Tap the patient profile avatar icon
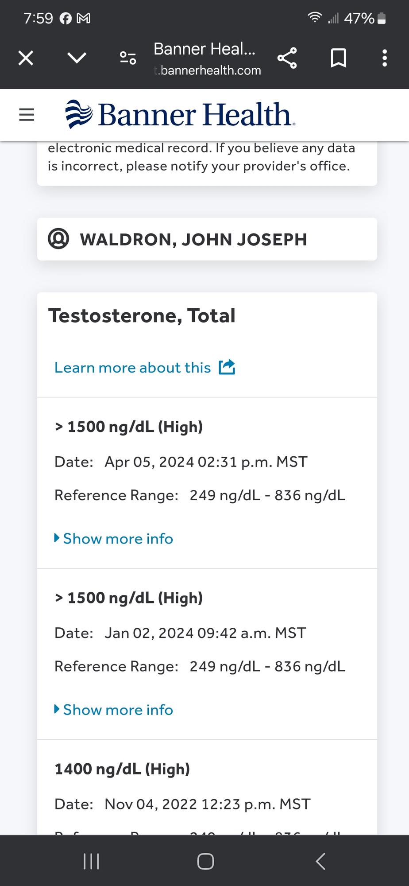The image size is (409, 886). [x=58, y=239]
